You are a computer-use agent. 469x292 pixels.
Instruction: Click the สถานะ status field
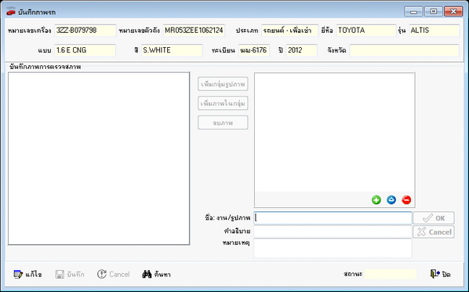391,274
